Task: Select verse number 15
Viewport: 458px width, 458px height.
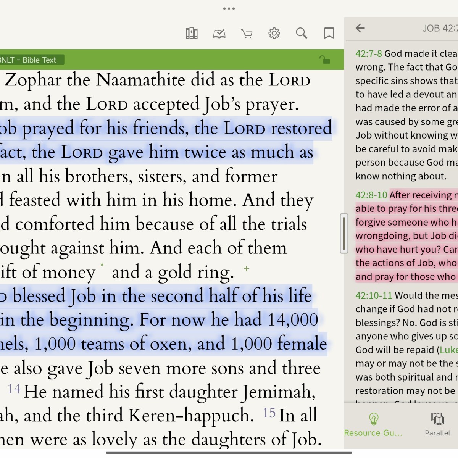Action: pos(269,413)
